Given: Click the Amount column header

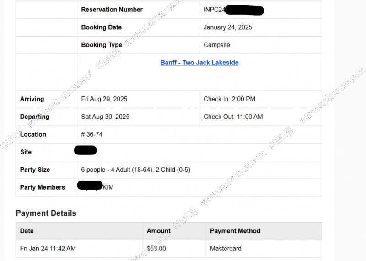Looking at the screenshot, I should tap(159, 231).
